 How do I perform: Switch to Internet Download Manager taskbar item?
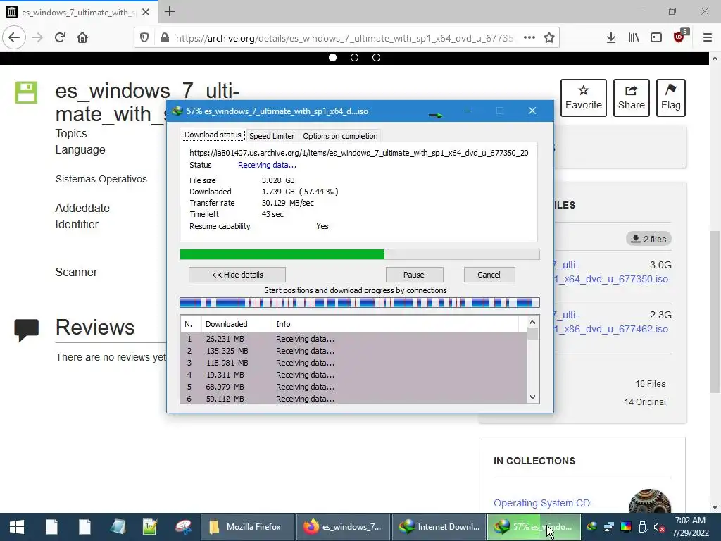coord(439,527)
